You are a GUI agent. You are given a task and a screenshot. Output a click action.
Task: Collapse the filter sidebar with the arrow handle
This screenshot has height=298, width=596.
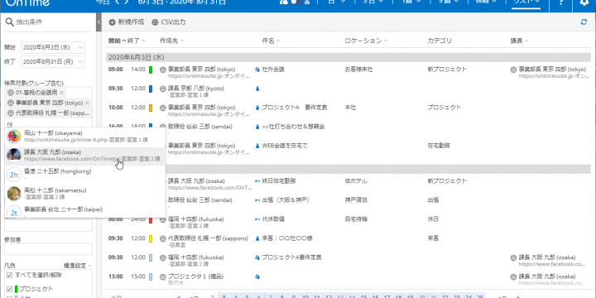point(99,22)
